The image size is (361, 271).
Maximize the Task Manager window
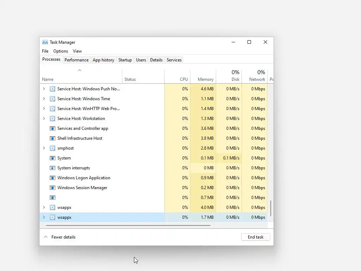pos(249,42)
